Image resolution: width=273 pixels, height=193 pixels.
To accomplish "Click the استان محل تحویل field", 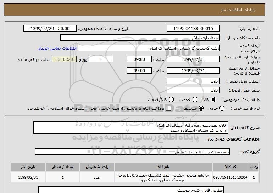I will (x=193, y=81).
